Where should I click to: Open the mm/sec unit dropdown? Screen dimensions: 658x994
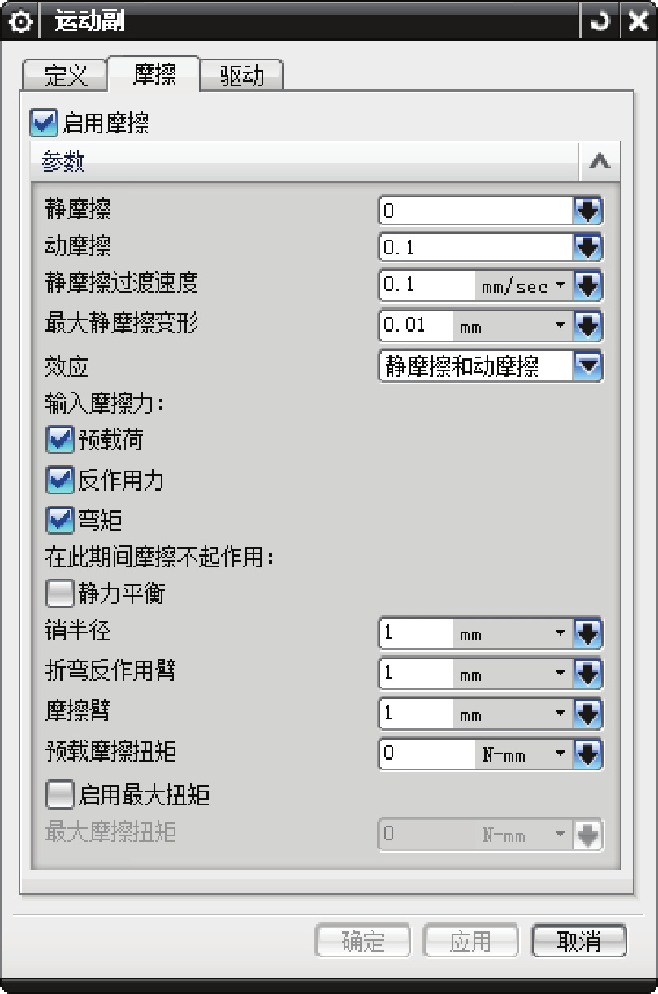click(524, 284)
